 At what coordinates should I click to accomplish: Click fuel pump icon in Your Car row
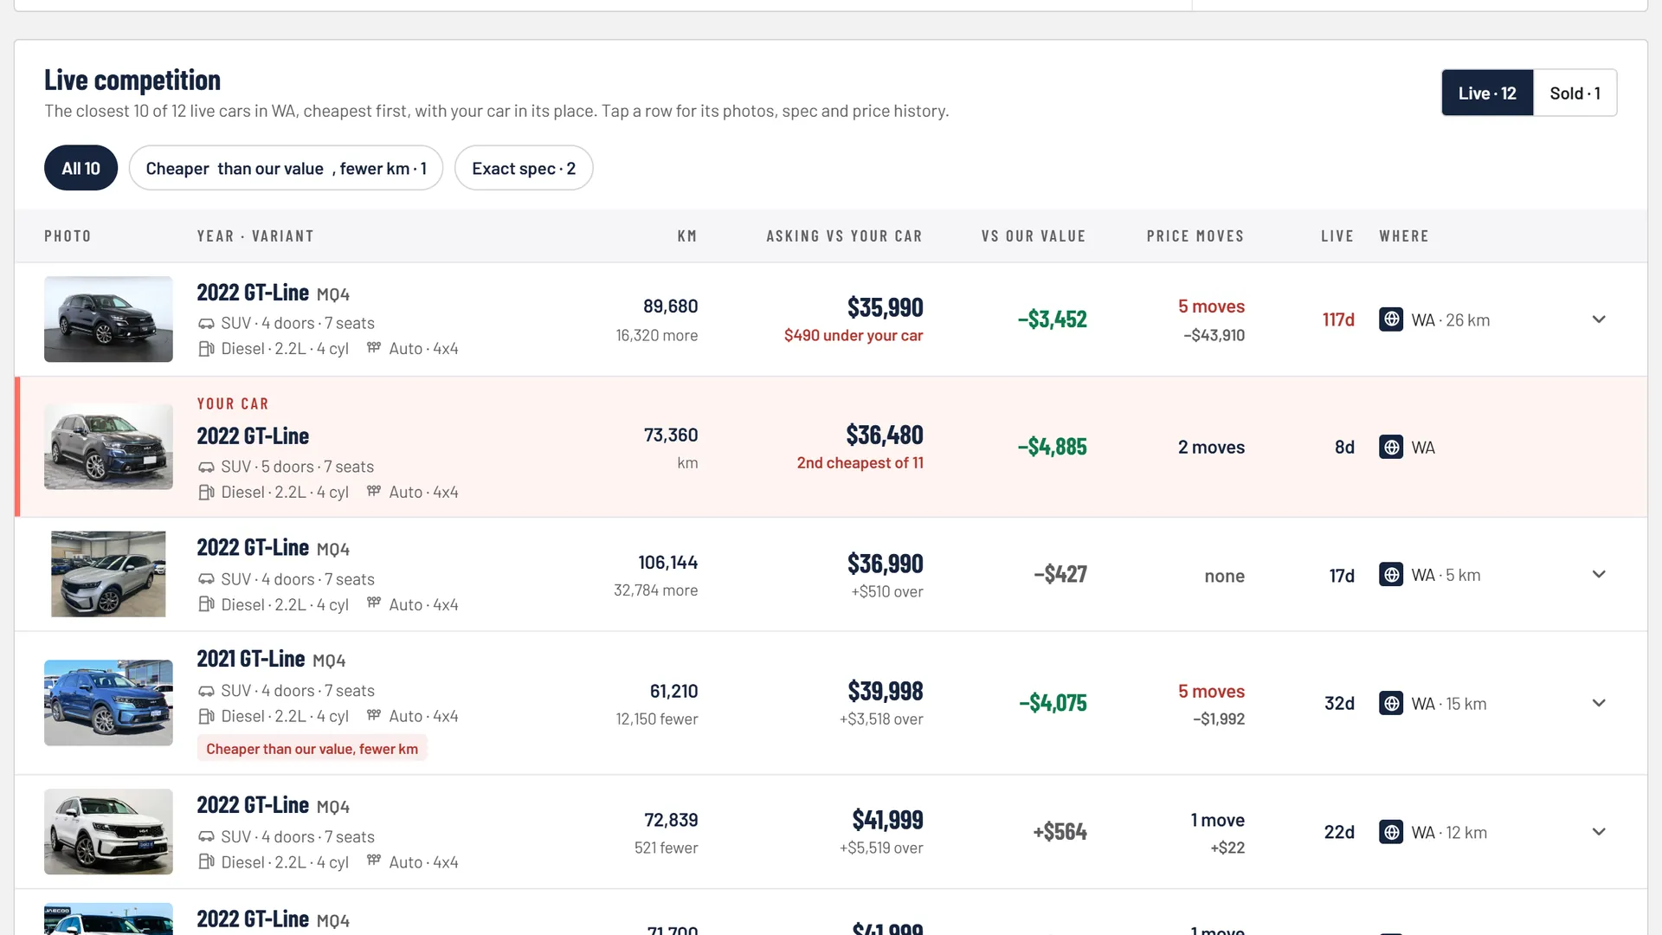(x=206, y=493)
